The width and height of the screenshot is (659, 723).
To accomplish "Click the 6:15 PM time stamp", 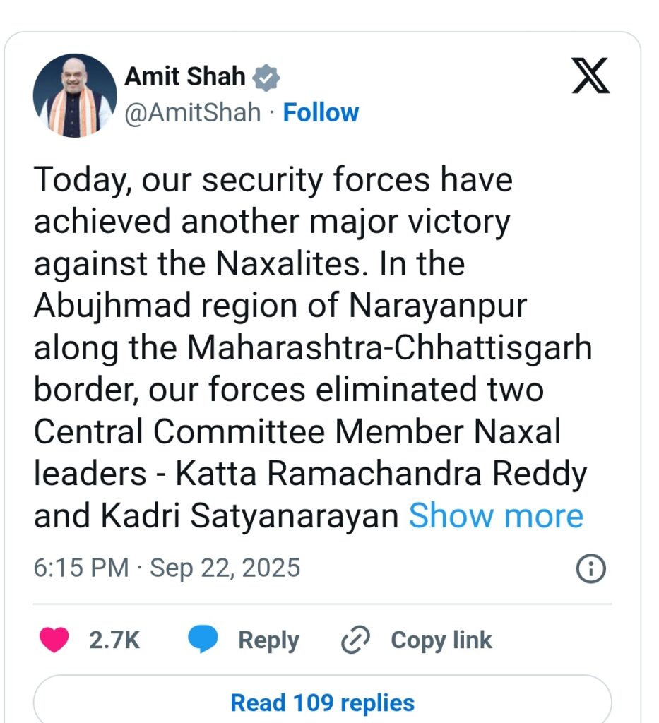I will (x=81, y=567).
